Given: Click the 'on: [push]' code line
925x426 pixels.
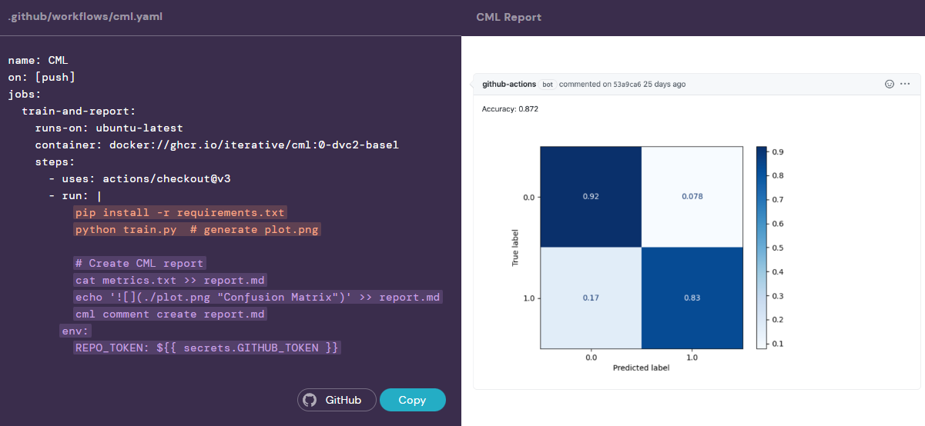Looking at the screenshot, I should tap(42, 77).
